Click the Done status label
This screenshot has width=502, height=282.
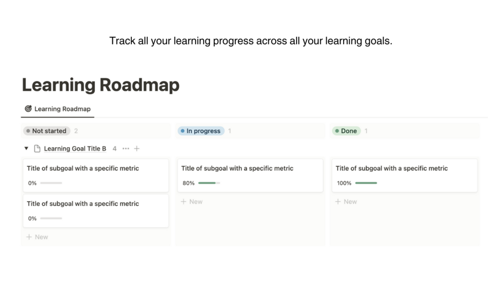(x=346, y=131)
